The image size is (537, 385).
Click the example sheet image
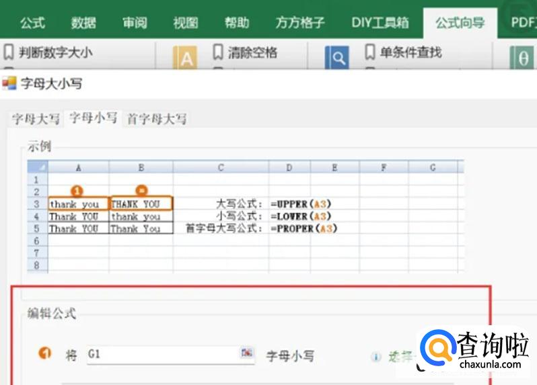coord(246,216)
